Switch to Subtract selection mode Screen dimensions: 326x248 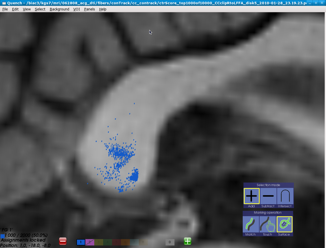[x=268, y=196]
